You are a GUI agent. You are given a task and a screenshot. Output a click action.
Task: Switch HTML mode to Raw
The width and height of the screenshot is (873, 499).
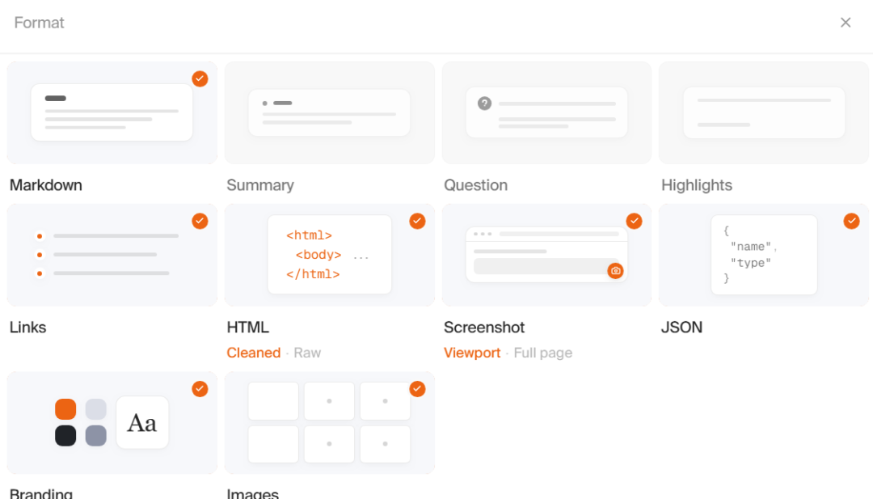point(307,353)
